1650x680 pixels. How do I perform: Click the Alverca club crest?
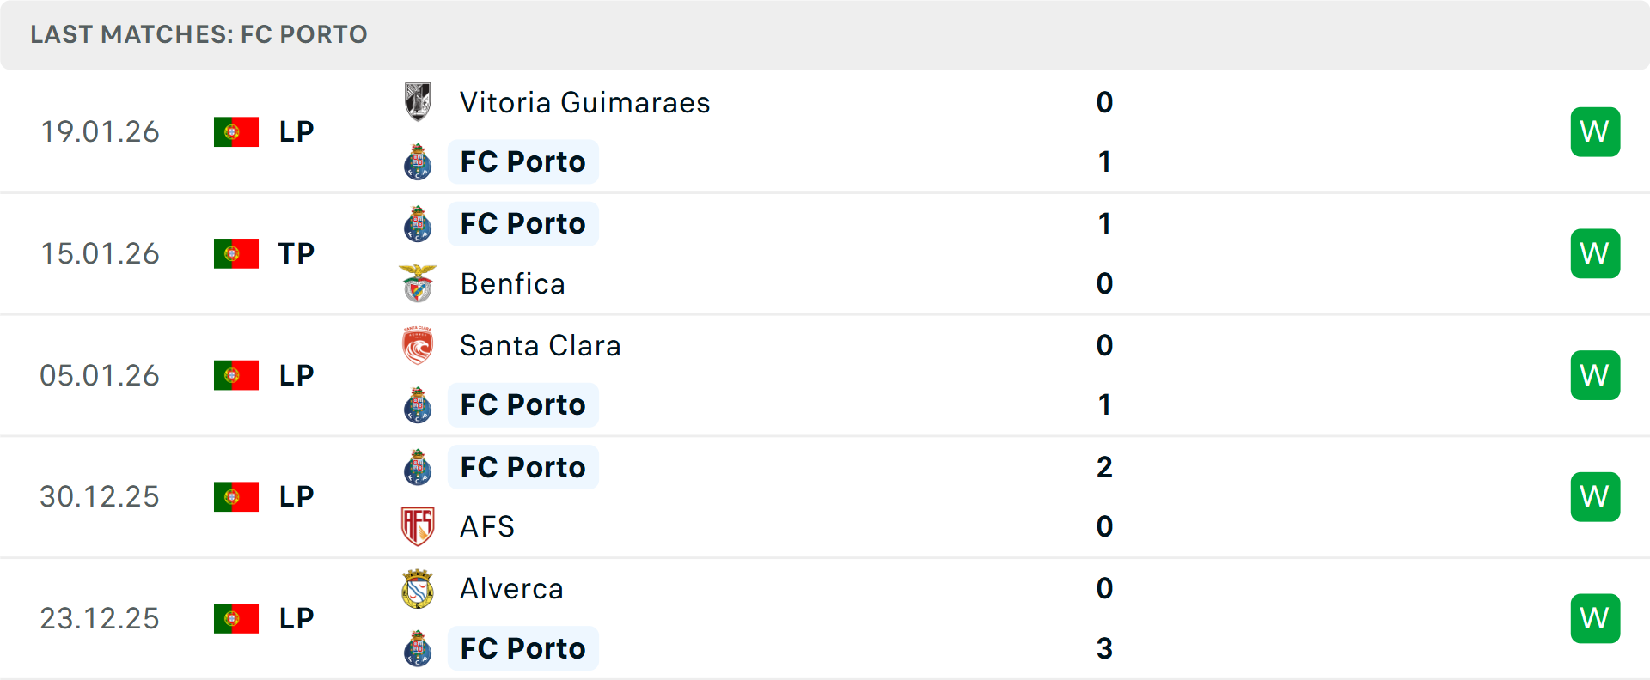coord(418,589)
